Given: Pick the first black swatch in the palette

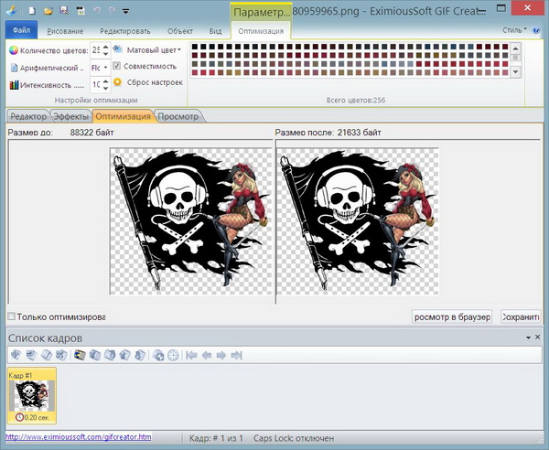Looking at the screenshot, I should tap(195, 47).
